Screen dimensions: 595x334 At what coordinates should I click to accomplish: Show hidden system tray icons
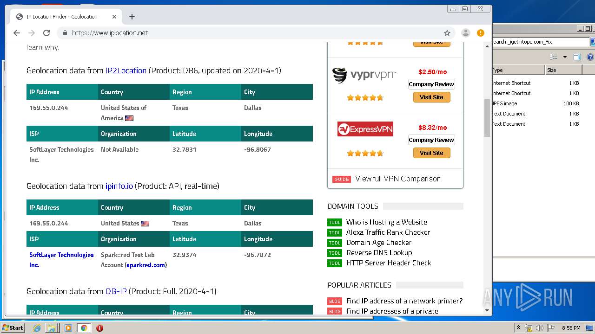click(x=518, y=328)
